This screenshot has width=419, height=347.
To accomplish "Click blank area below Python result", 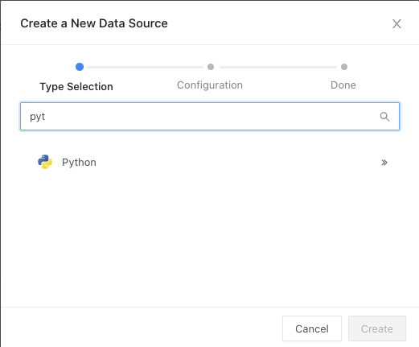I will (x=210, y=239).
